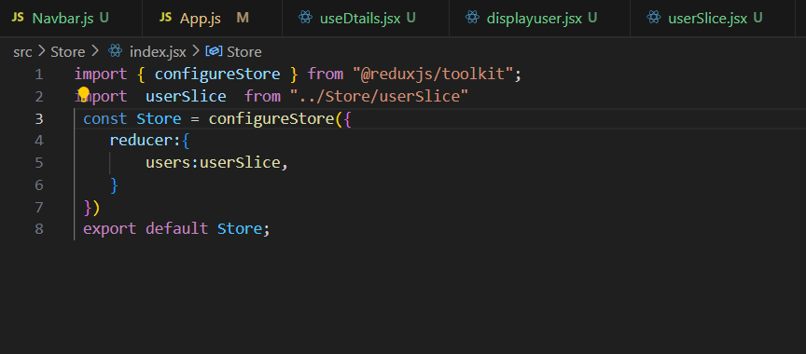The image size is (806, 354).
Task: Open the userSlice.jsx tab
Action: [x=713, y=18]
